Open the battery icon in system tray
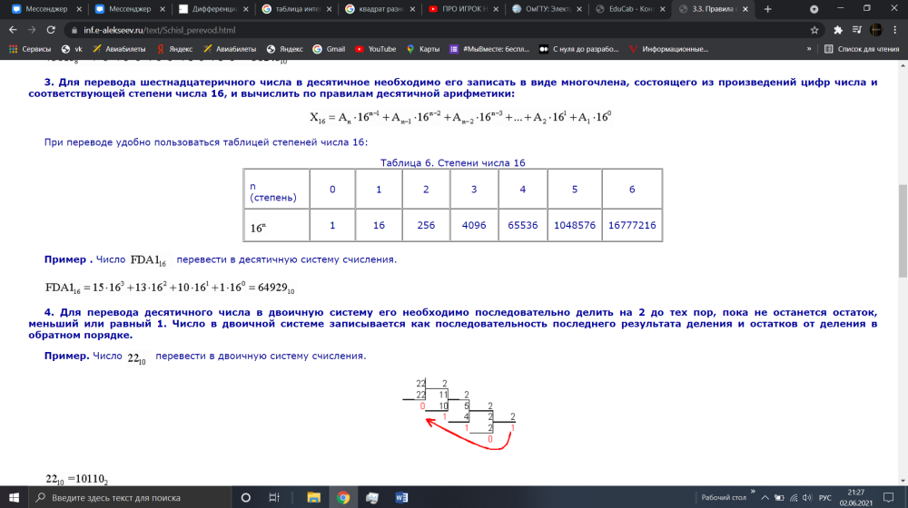Screen dimensions: 908x508 click(779, 498)
